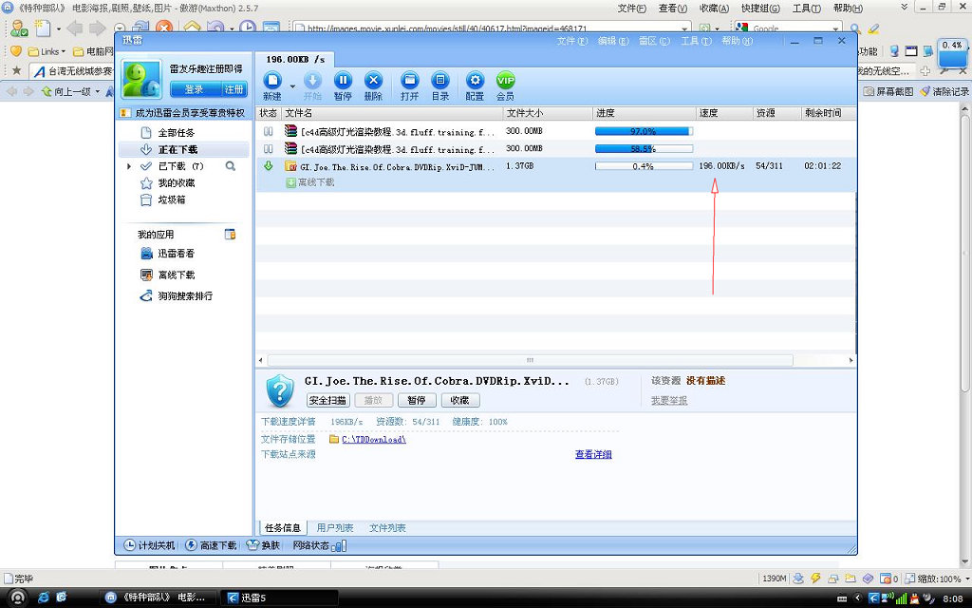Switch to the 文件列表 tab
The height and width of the screenshot is (608, 972).
pyautogui.click(x=387, y=528)
